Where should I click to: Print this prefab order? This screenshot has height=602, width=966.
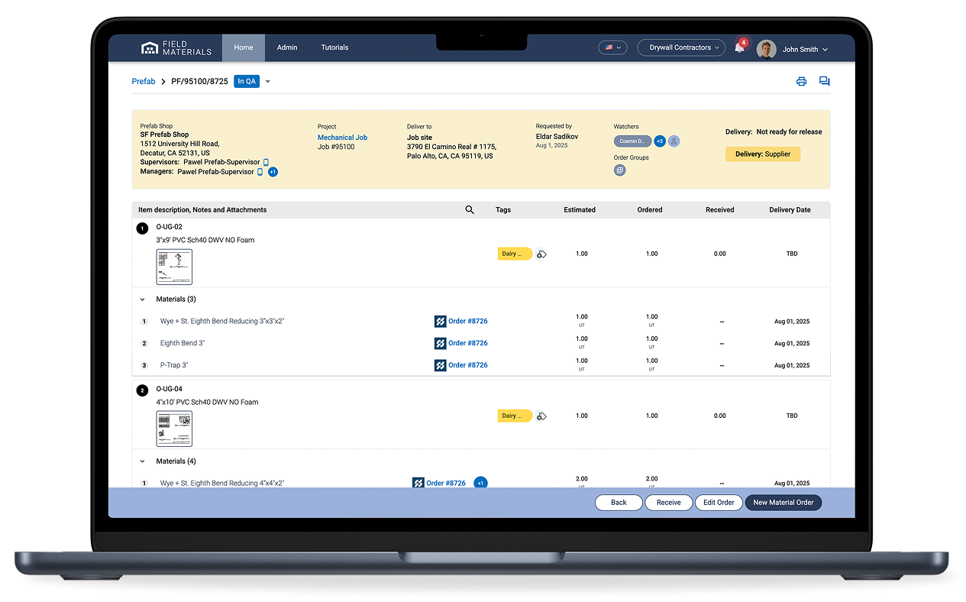(x=801, y=82)
